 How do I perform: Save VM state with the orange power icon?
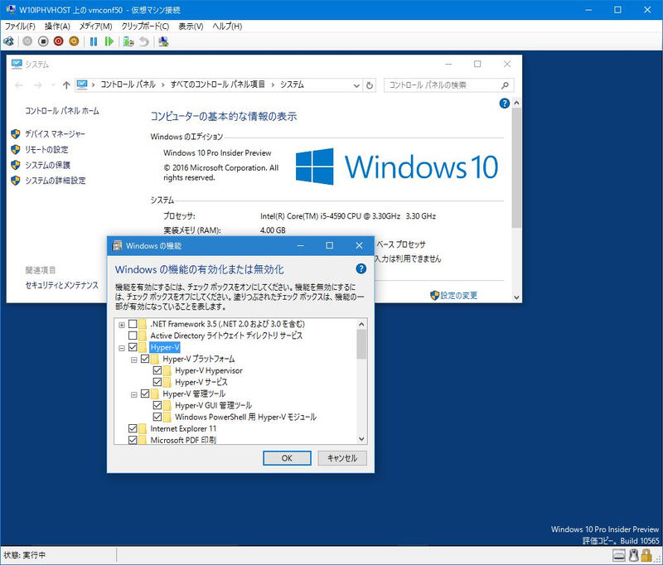tap(74, 41)
